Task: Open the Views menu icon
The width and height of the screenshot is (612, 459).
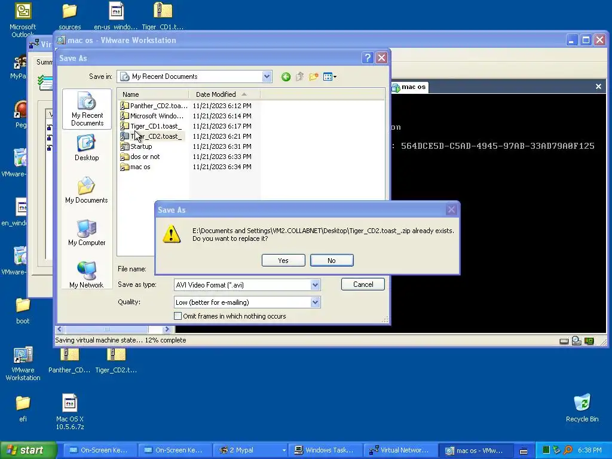Action: [330, 77]
